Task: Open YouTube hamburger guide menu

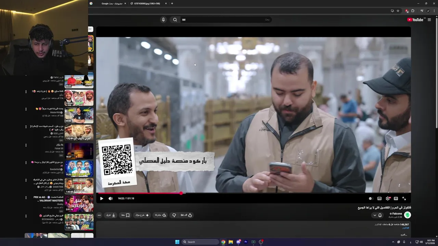Action: coord(429,20)
